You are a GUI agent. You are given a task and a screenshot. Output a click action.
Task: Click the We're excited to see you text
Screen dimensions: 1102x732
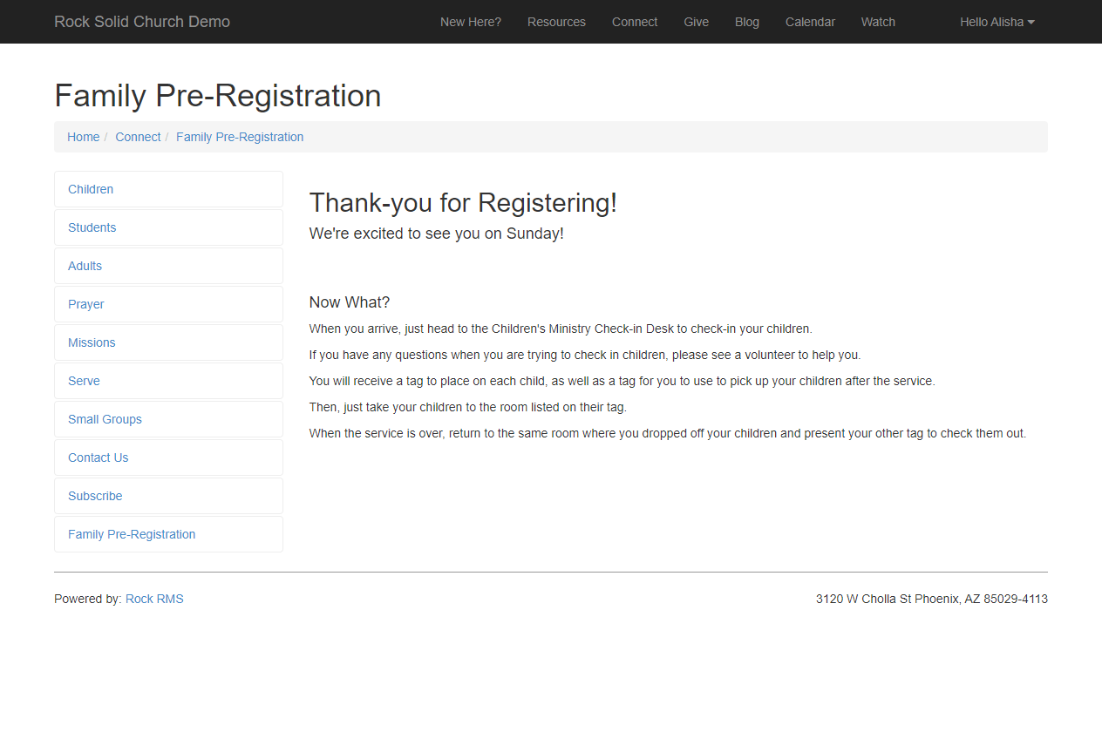[x=437, y=234]
